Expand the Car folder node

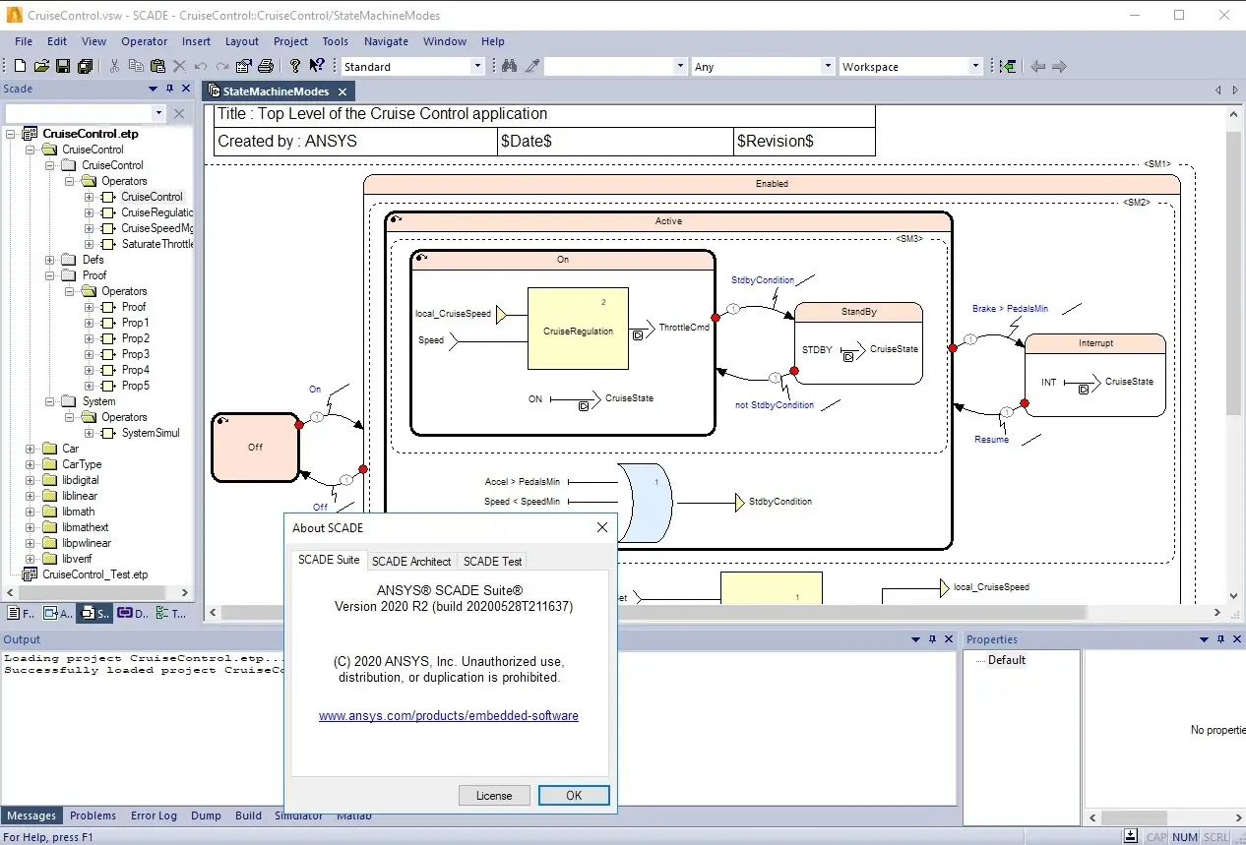click(x=31, y=449)
